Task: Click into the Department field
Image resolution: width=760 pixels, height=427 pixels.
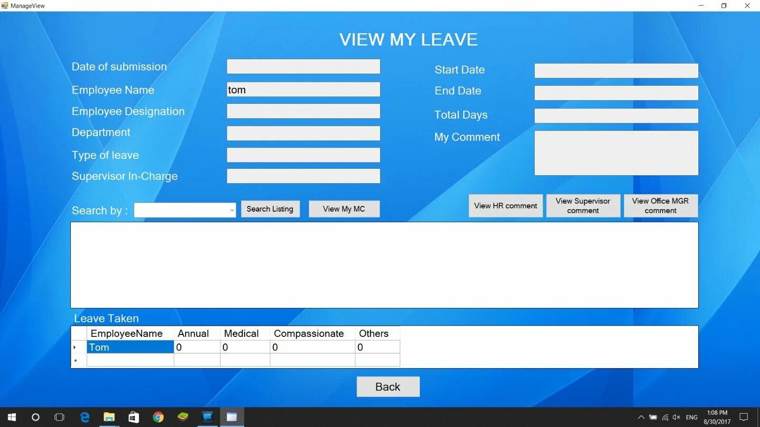Action: click(304, 133)
